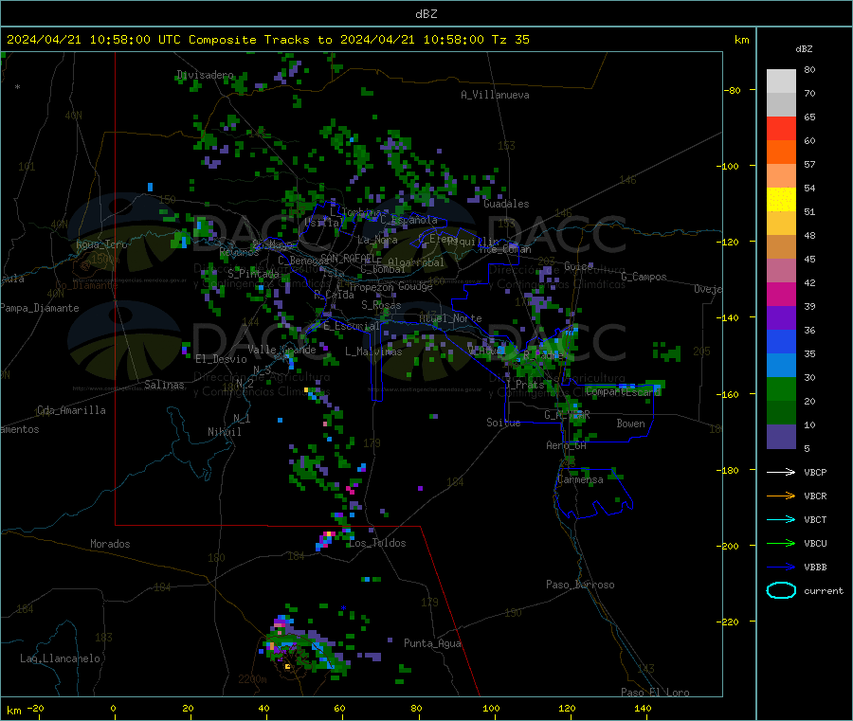Click the Pampa_Diamante map label
This screenshot has width=853, height=721.
point(40,308)
